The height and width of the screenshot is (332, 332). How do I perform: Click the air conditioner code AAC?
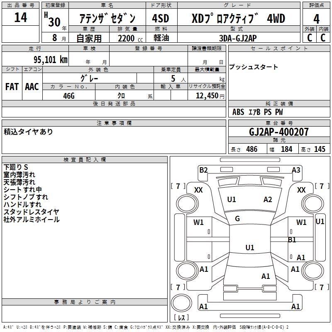[32, 87]
